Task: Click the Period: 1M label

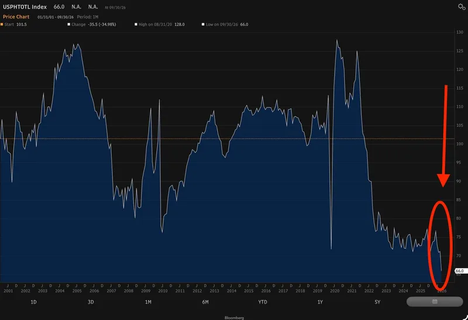Action: 87,17
